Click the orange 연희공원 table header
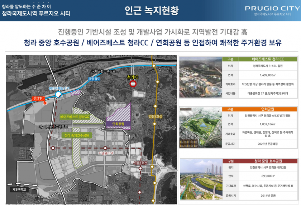 pyautogui.click(x=268, y=109)
